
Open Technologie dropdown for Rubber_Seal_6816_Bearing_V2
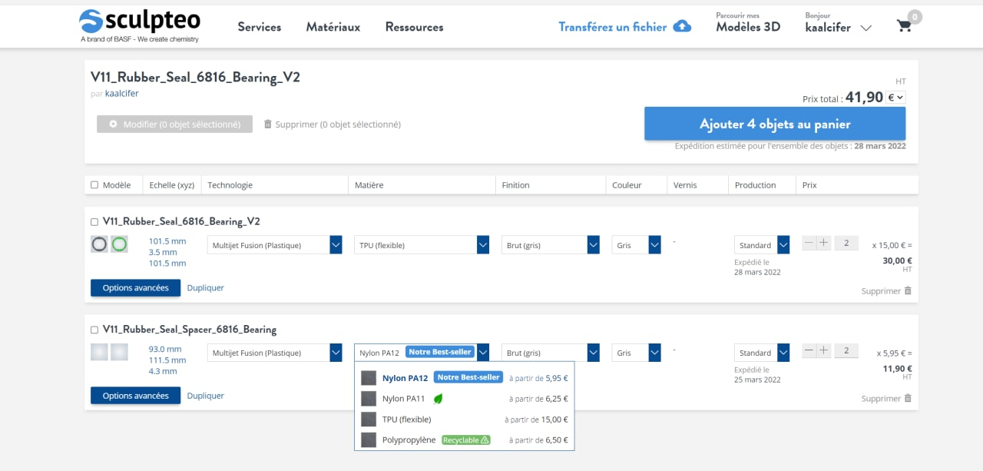(275, 245)
